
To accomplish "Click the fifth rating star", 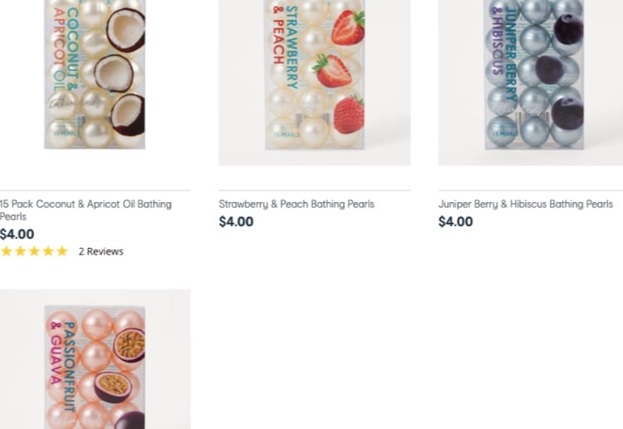I will [x=61, y=251].
